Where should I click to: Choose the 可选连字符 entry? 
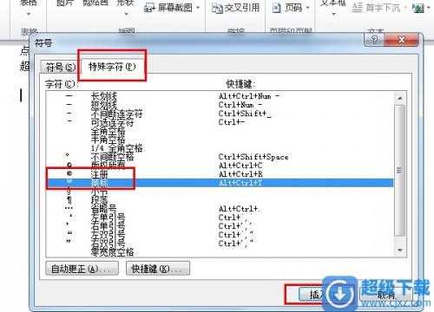[x=220, y=122]
